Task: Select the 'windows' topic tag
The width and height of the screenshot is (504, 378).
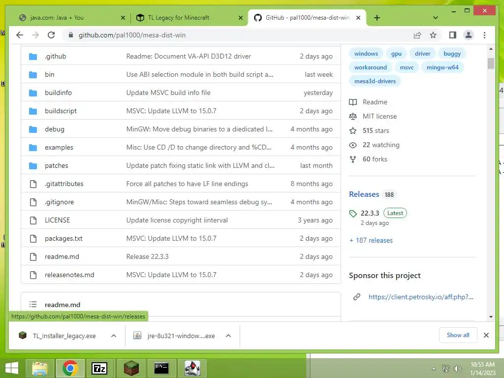Action: 366,54
